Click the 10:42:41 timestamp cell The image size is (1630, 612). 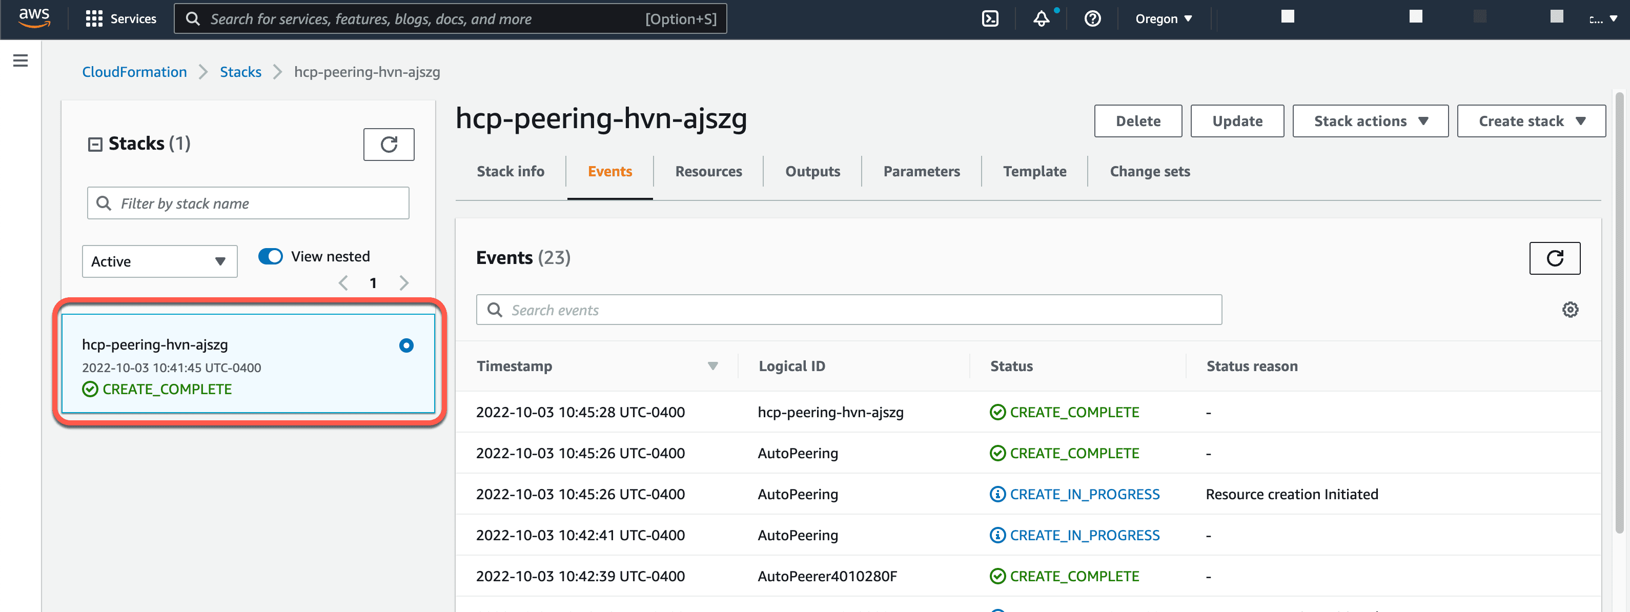tap(580, 536)
